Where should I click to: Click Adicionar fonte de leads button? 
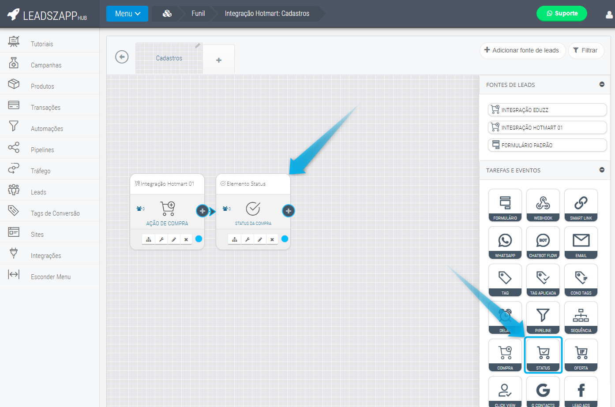(522, 50)
